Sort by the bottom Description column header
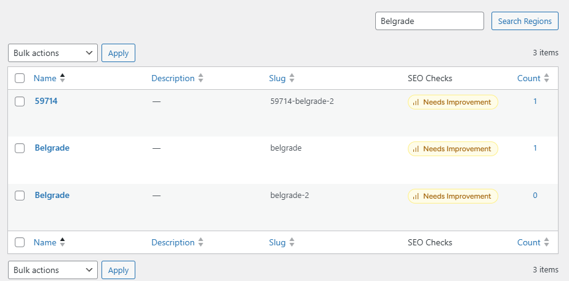Image resolution: width=569 pixels, height=281 pixels. 173,242
